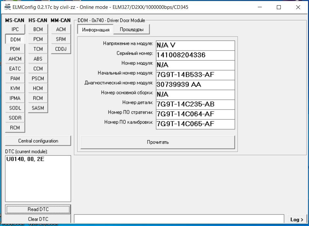Select the IPC module button
309x226 pixels.
[x=15, y=29]
